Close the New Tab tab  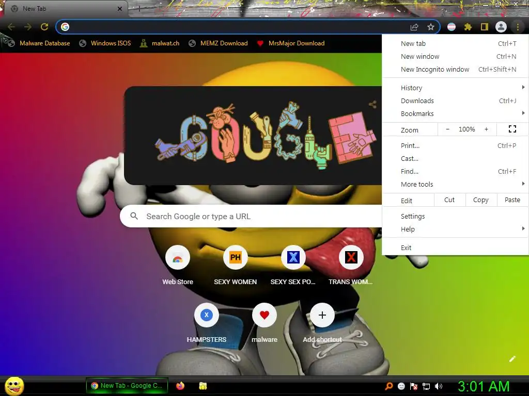(120, 9)
